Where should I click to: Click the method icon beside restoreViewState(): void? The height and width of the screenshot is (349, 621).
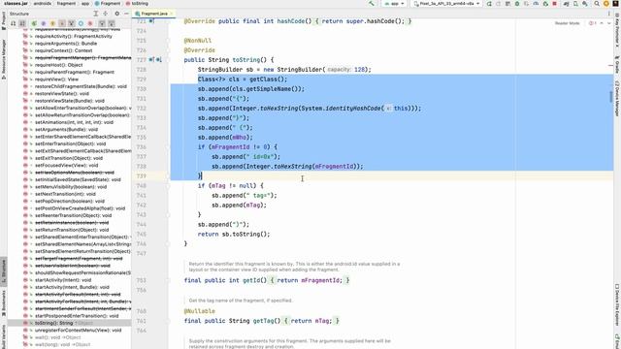tap(25, 93)
